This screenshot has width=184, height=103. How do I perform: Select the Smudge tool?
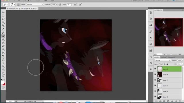[3, 52]
